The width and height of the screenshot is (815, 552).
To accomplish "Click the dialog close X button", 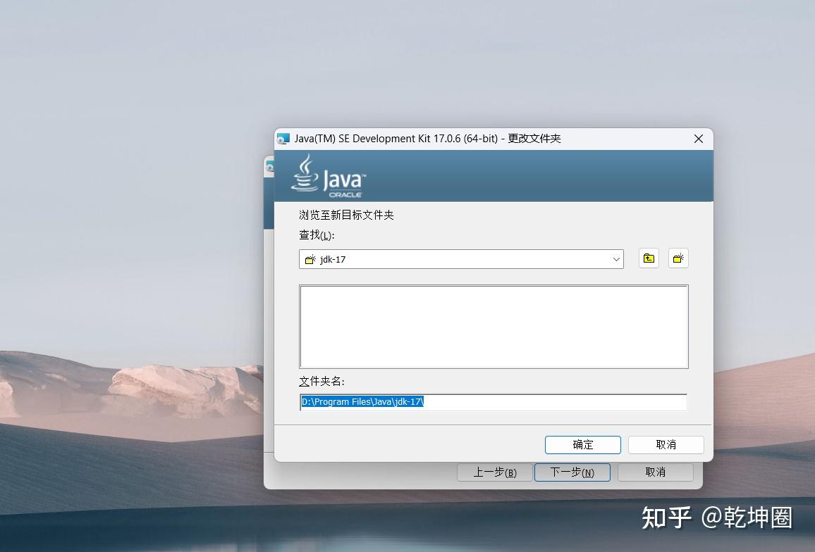I will coord(698,139).
